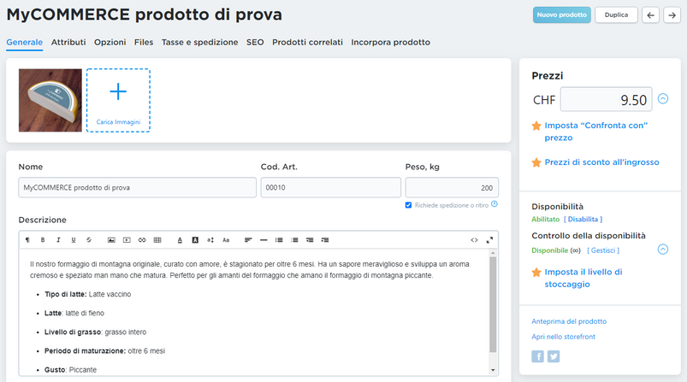Viewport: 687px width, 382px height.
Task: Open the Attributi tab
Action: click(68, 43)
